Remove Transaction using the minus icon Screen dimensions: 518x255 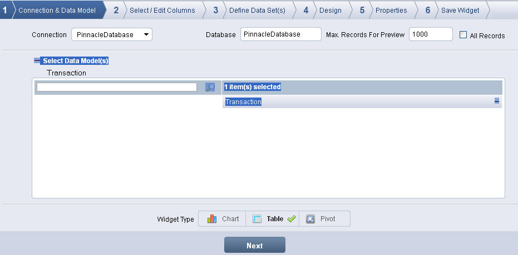click(x=496, y=101)
